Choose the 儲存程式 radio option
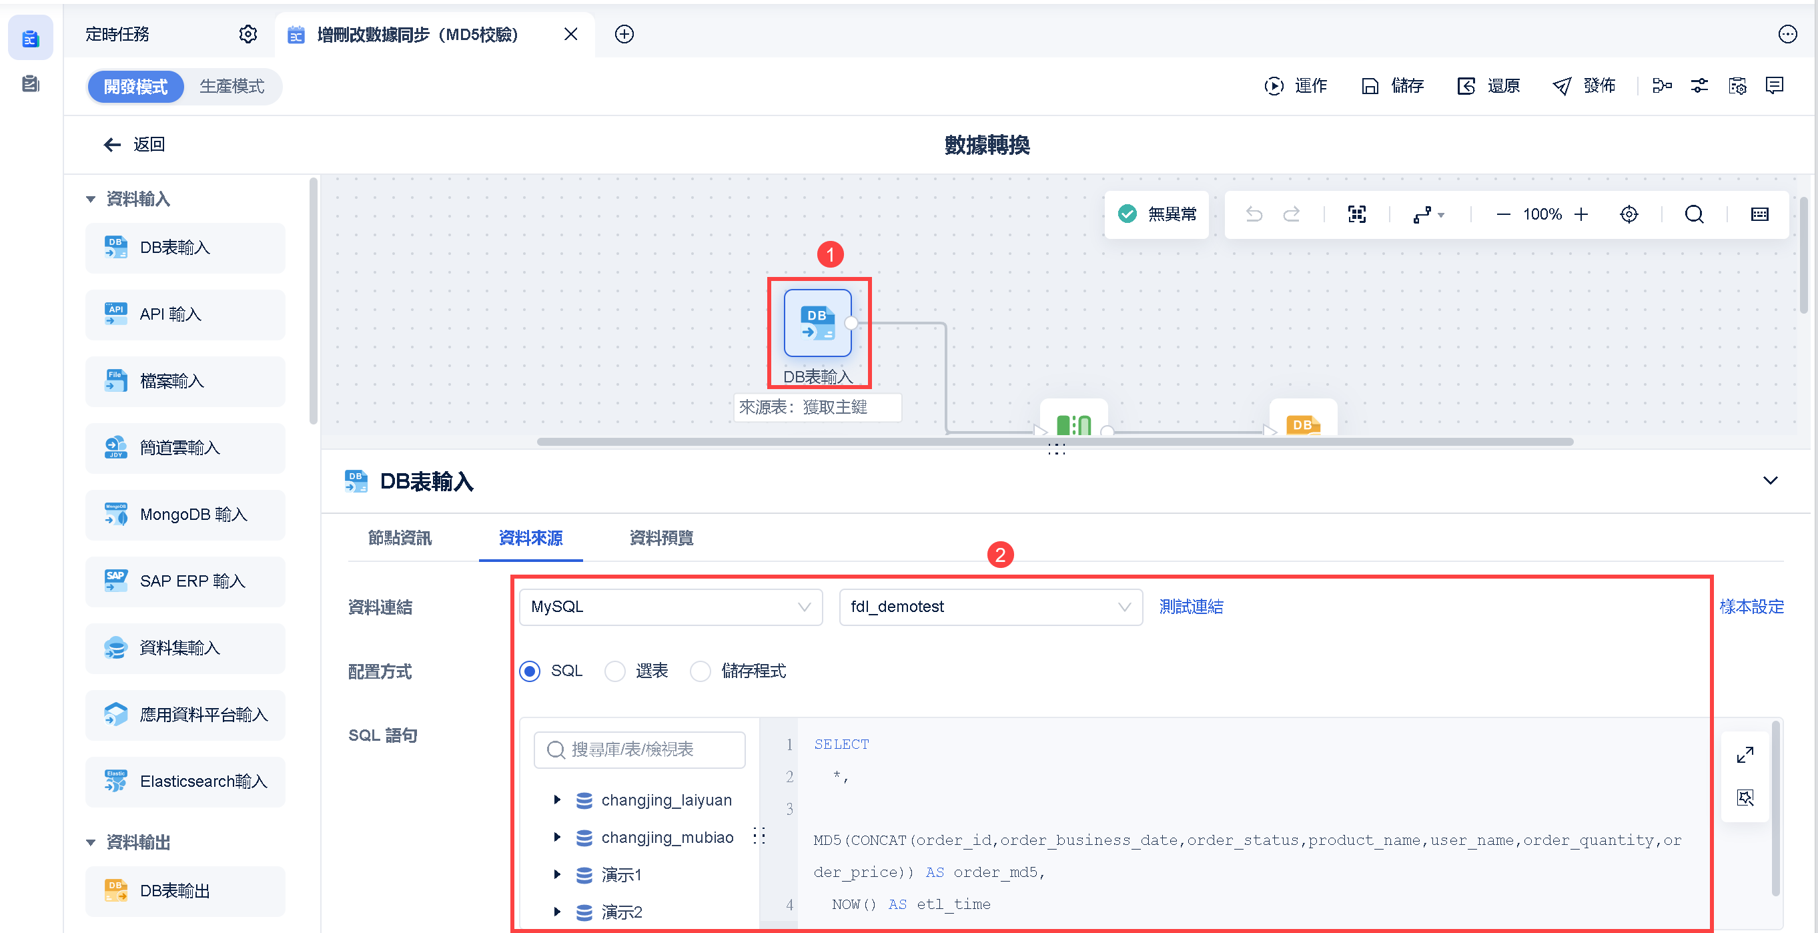 pyautogui.click(x=700, y=671)
